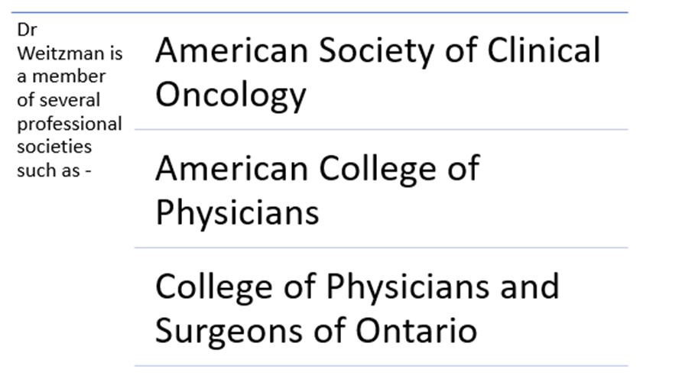679x382 pixels.
Task: Click the divider line below 'Oncology'
Action: [381, 129]
